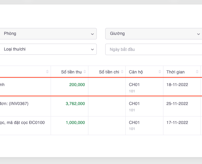Click CH01 in the 18-11-2022 row
Viewport: 202px width, 164px height.
[x=134, y=85]
